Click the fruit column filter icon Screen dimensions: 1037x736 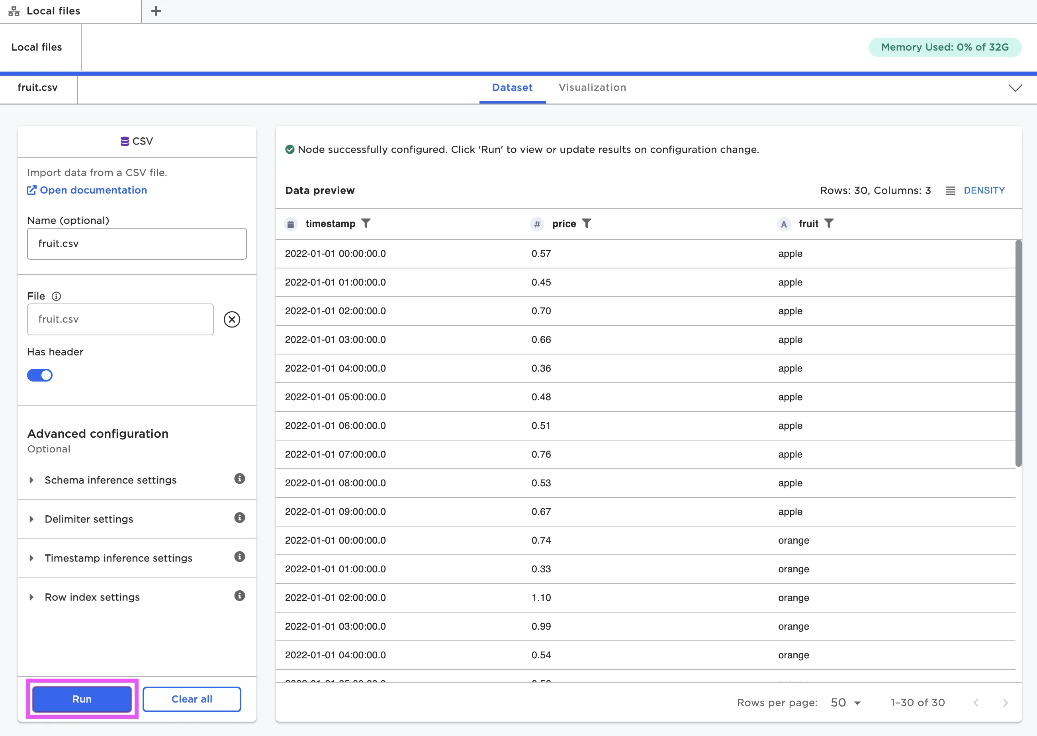point(829,223)
